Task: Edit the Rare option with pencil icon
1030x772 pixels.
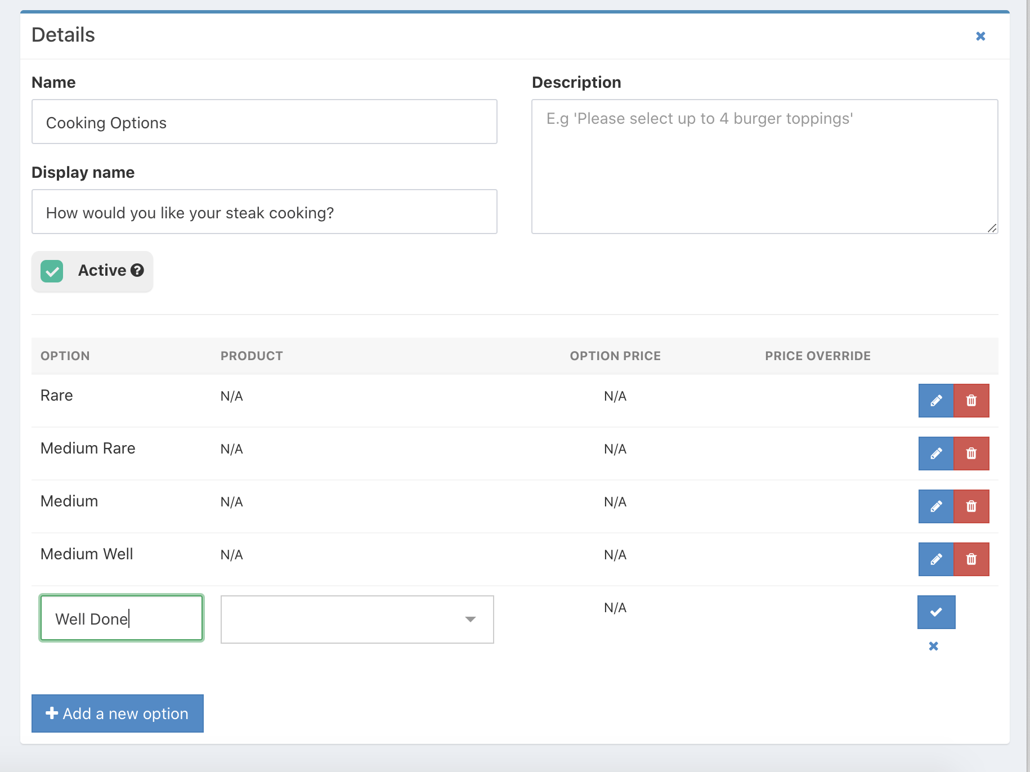Action: point(935,401)
